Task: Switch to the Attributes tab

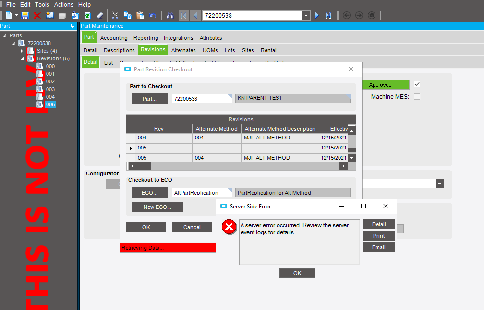Action: (x=211, y=38)
